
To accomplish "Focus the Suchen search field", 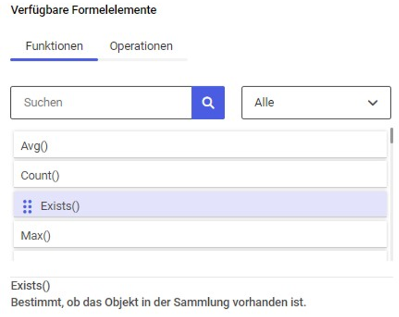I will click(x=101, y=102).
